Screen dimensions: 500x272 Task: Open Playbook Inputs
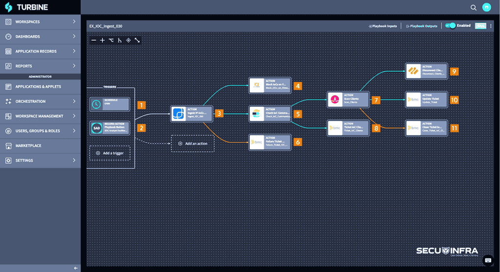(383, 26)
